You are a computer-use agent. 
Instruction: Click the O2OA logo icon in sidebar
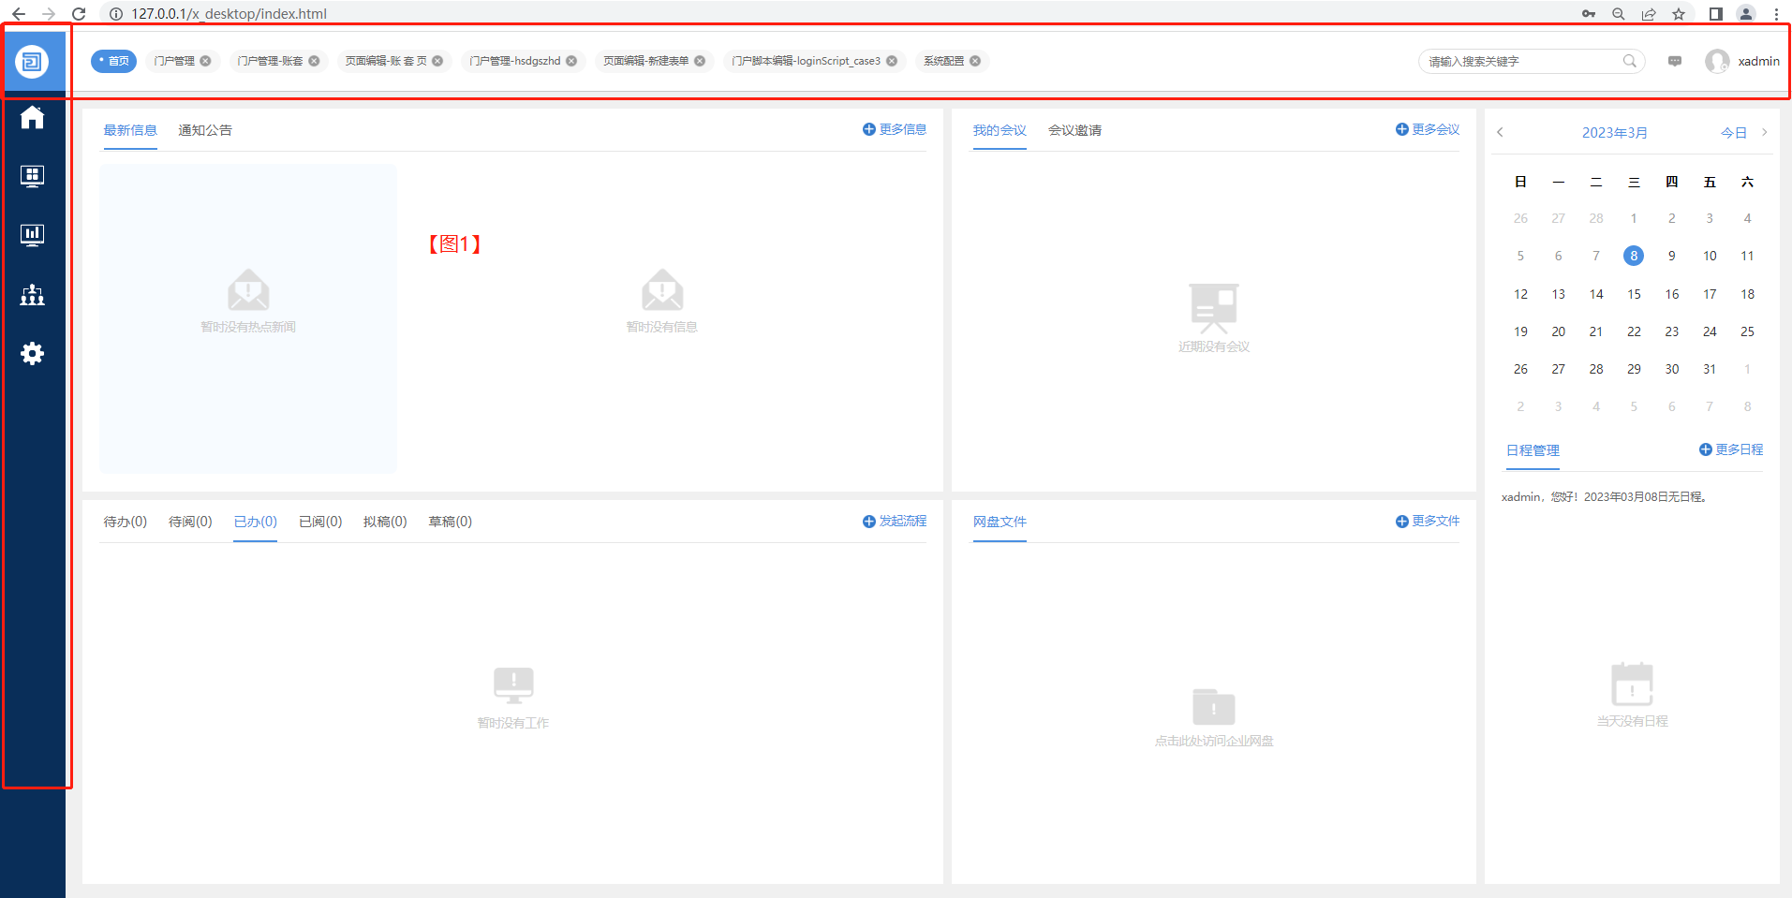pyautogui.click(x=32, y=62)
